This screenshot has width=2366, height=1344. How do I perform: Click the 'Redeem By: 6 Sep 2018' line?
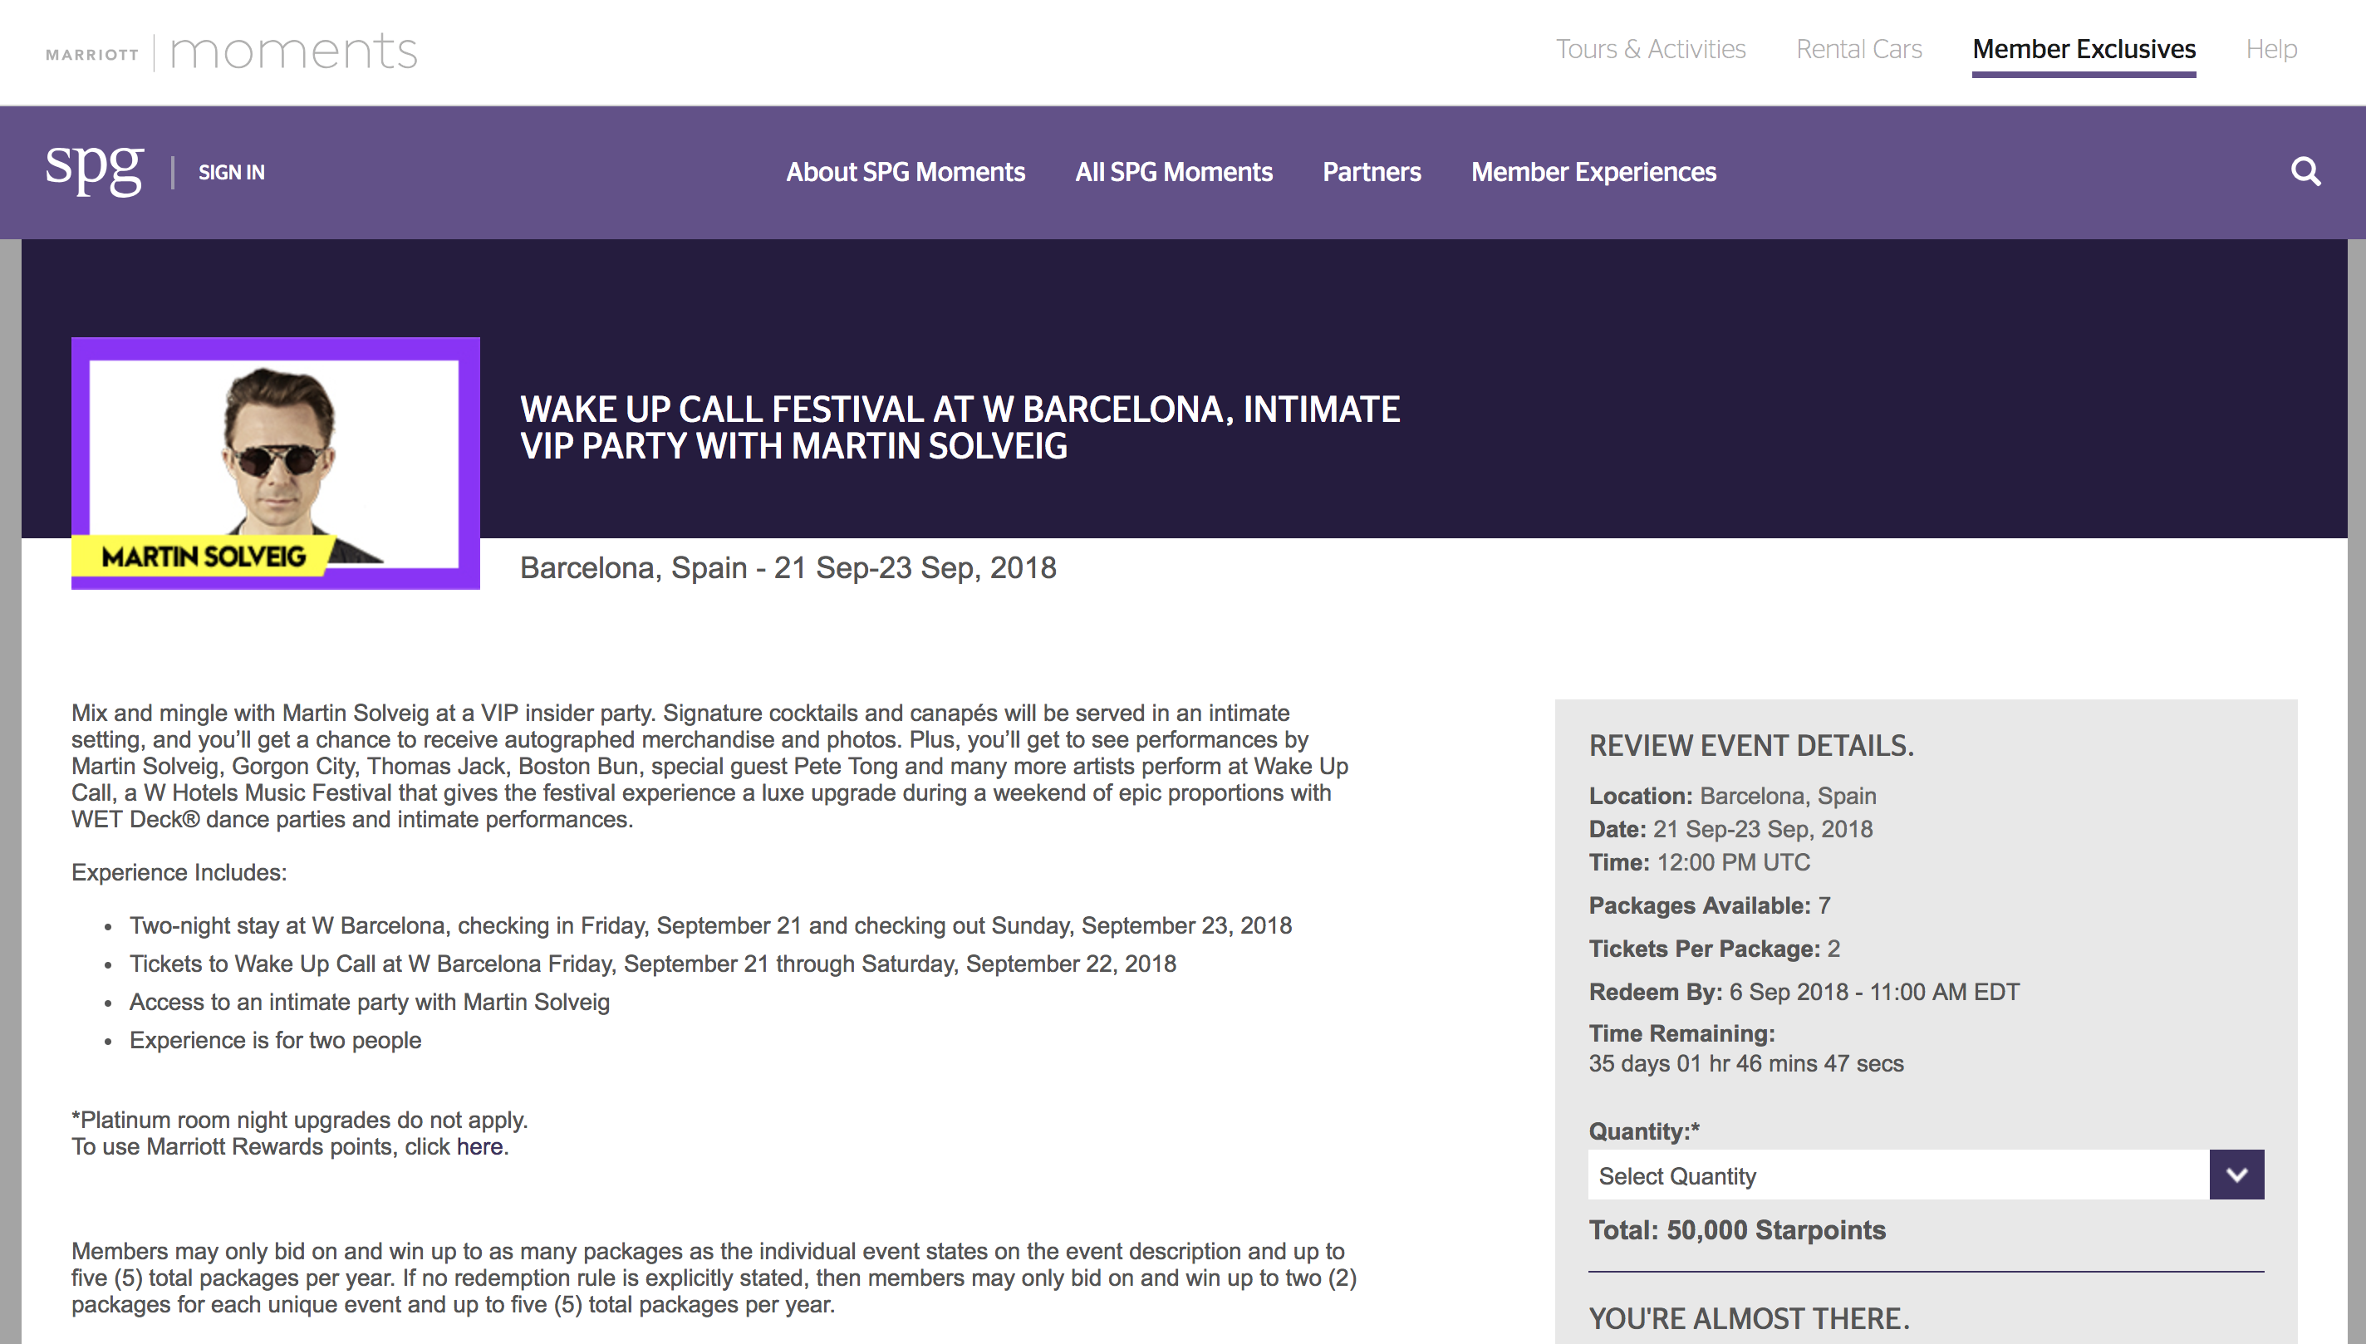1803,993
